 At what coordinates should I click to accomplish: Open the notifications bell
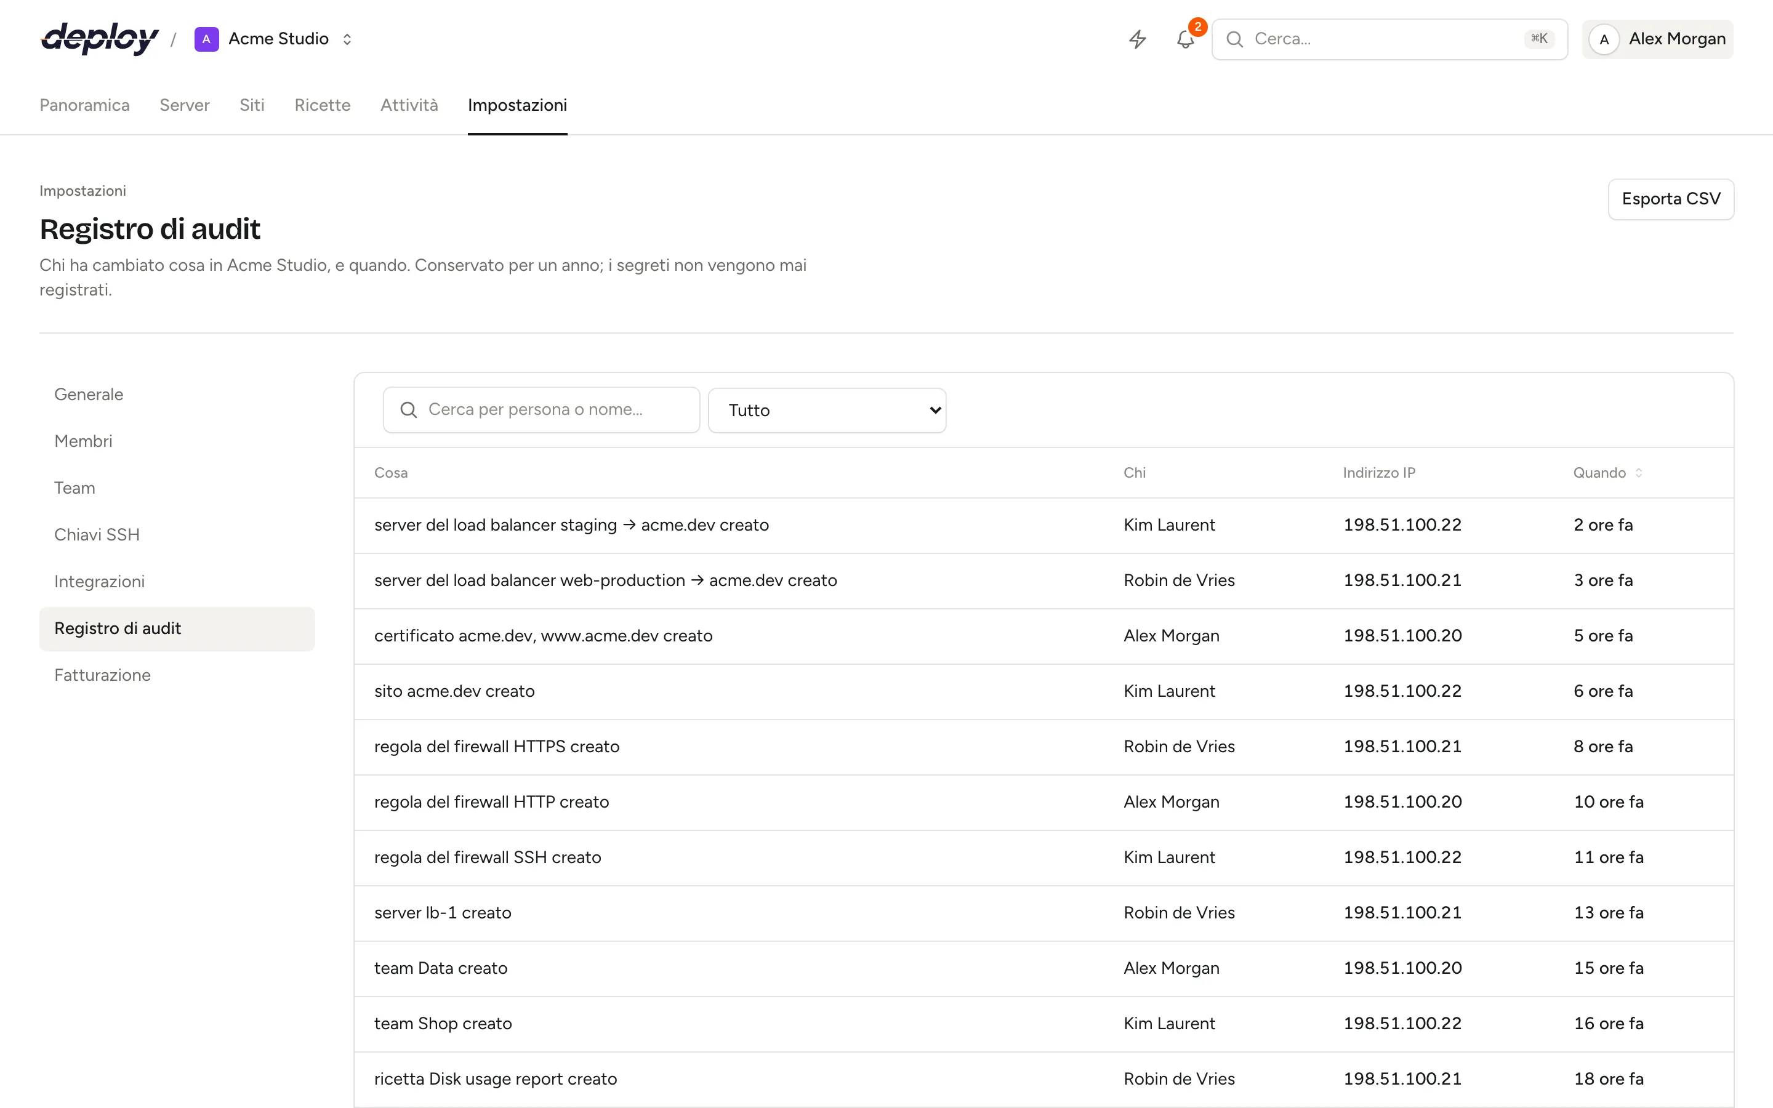(x=1186, y=39)
